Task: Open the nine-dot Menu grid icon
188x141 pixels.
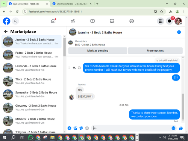Action: [x=161, y=21]
